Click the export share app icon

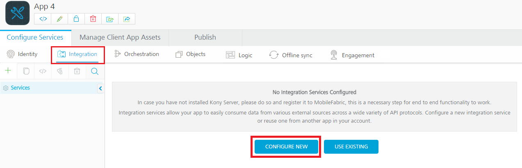tap(127, 19)
